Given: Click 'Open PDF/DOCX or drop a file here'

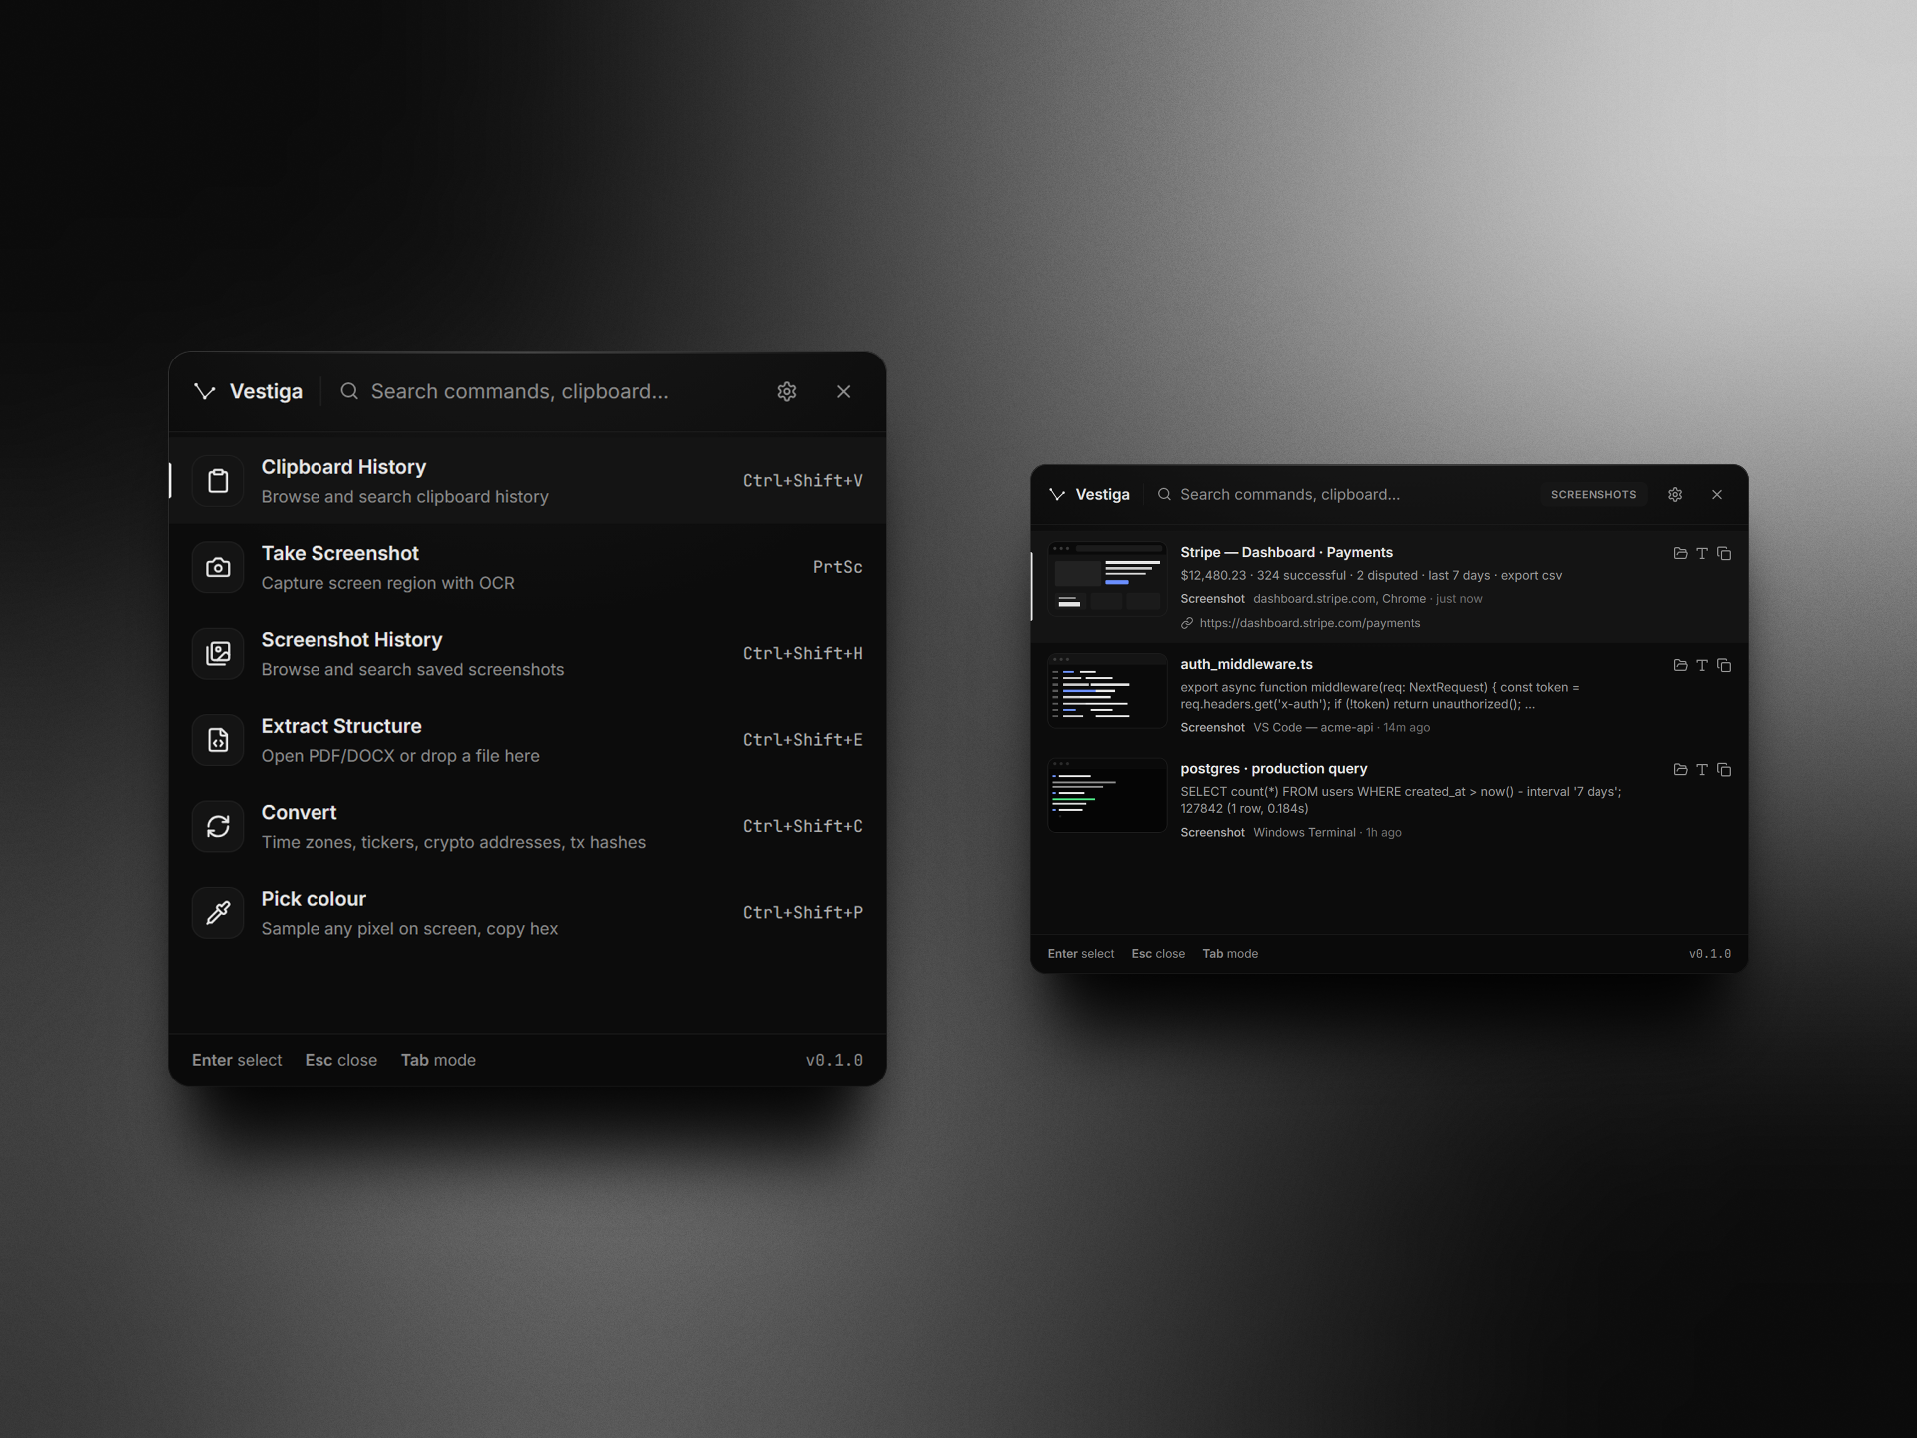Looking at the screenshot, I should 400,756.
